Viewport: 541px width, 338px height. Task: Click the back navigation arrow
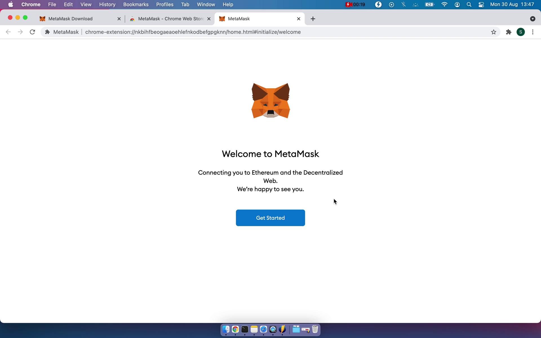(8, 32)
